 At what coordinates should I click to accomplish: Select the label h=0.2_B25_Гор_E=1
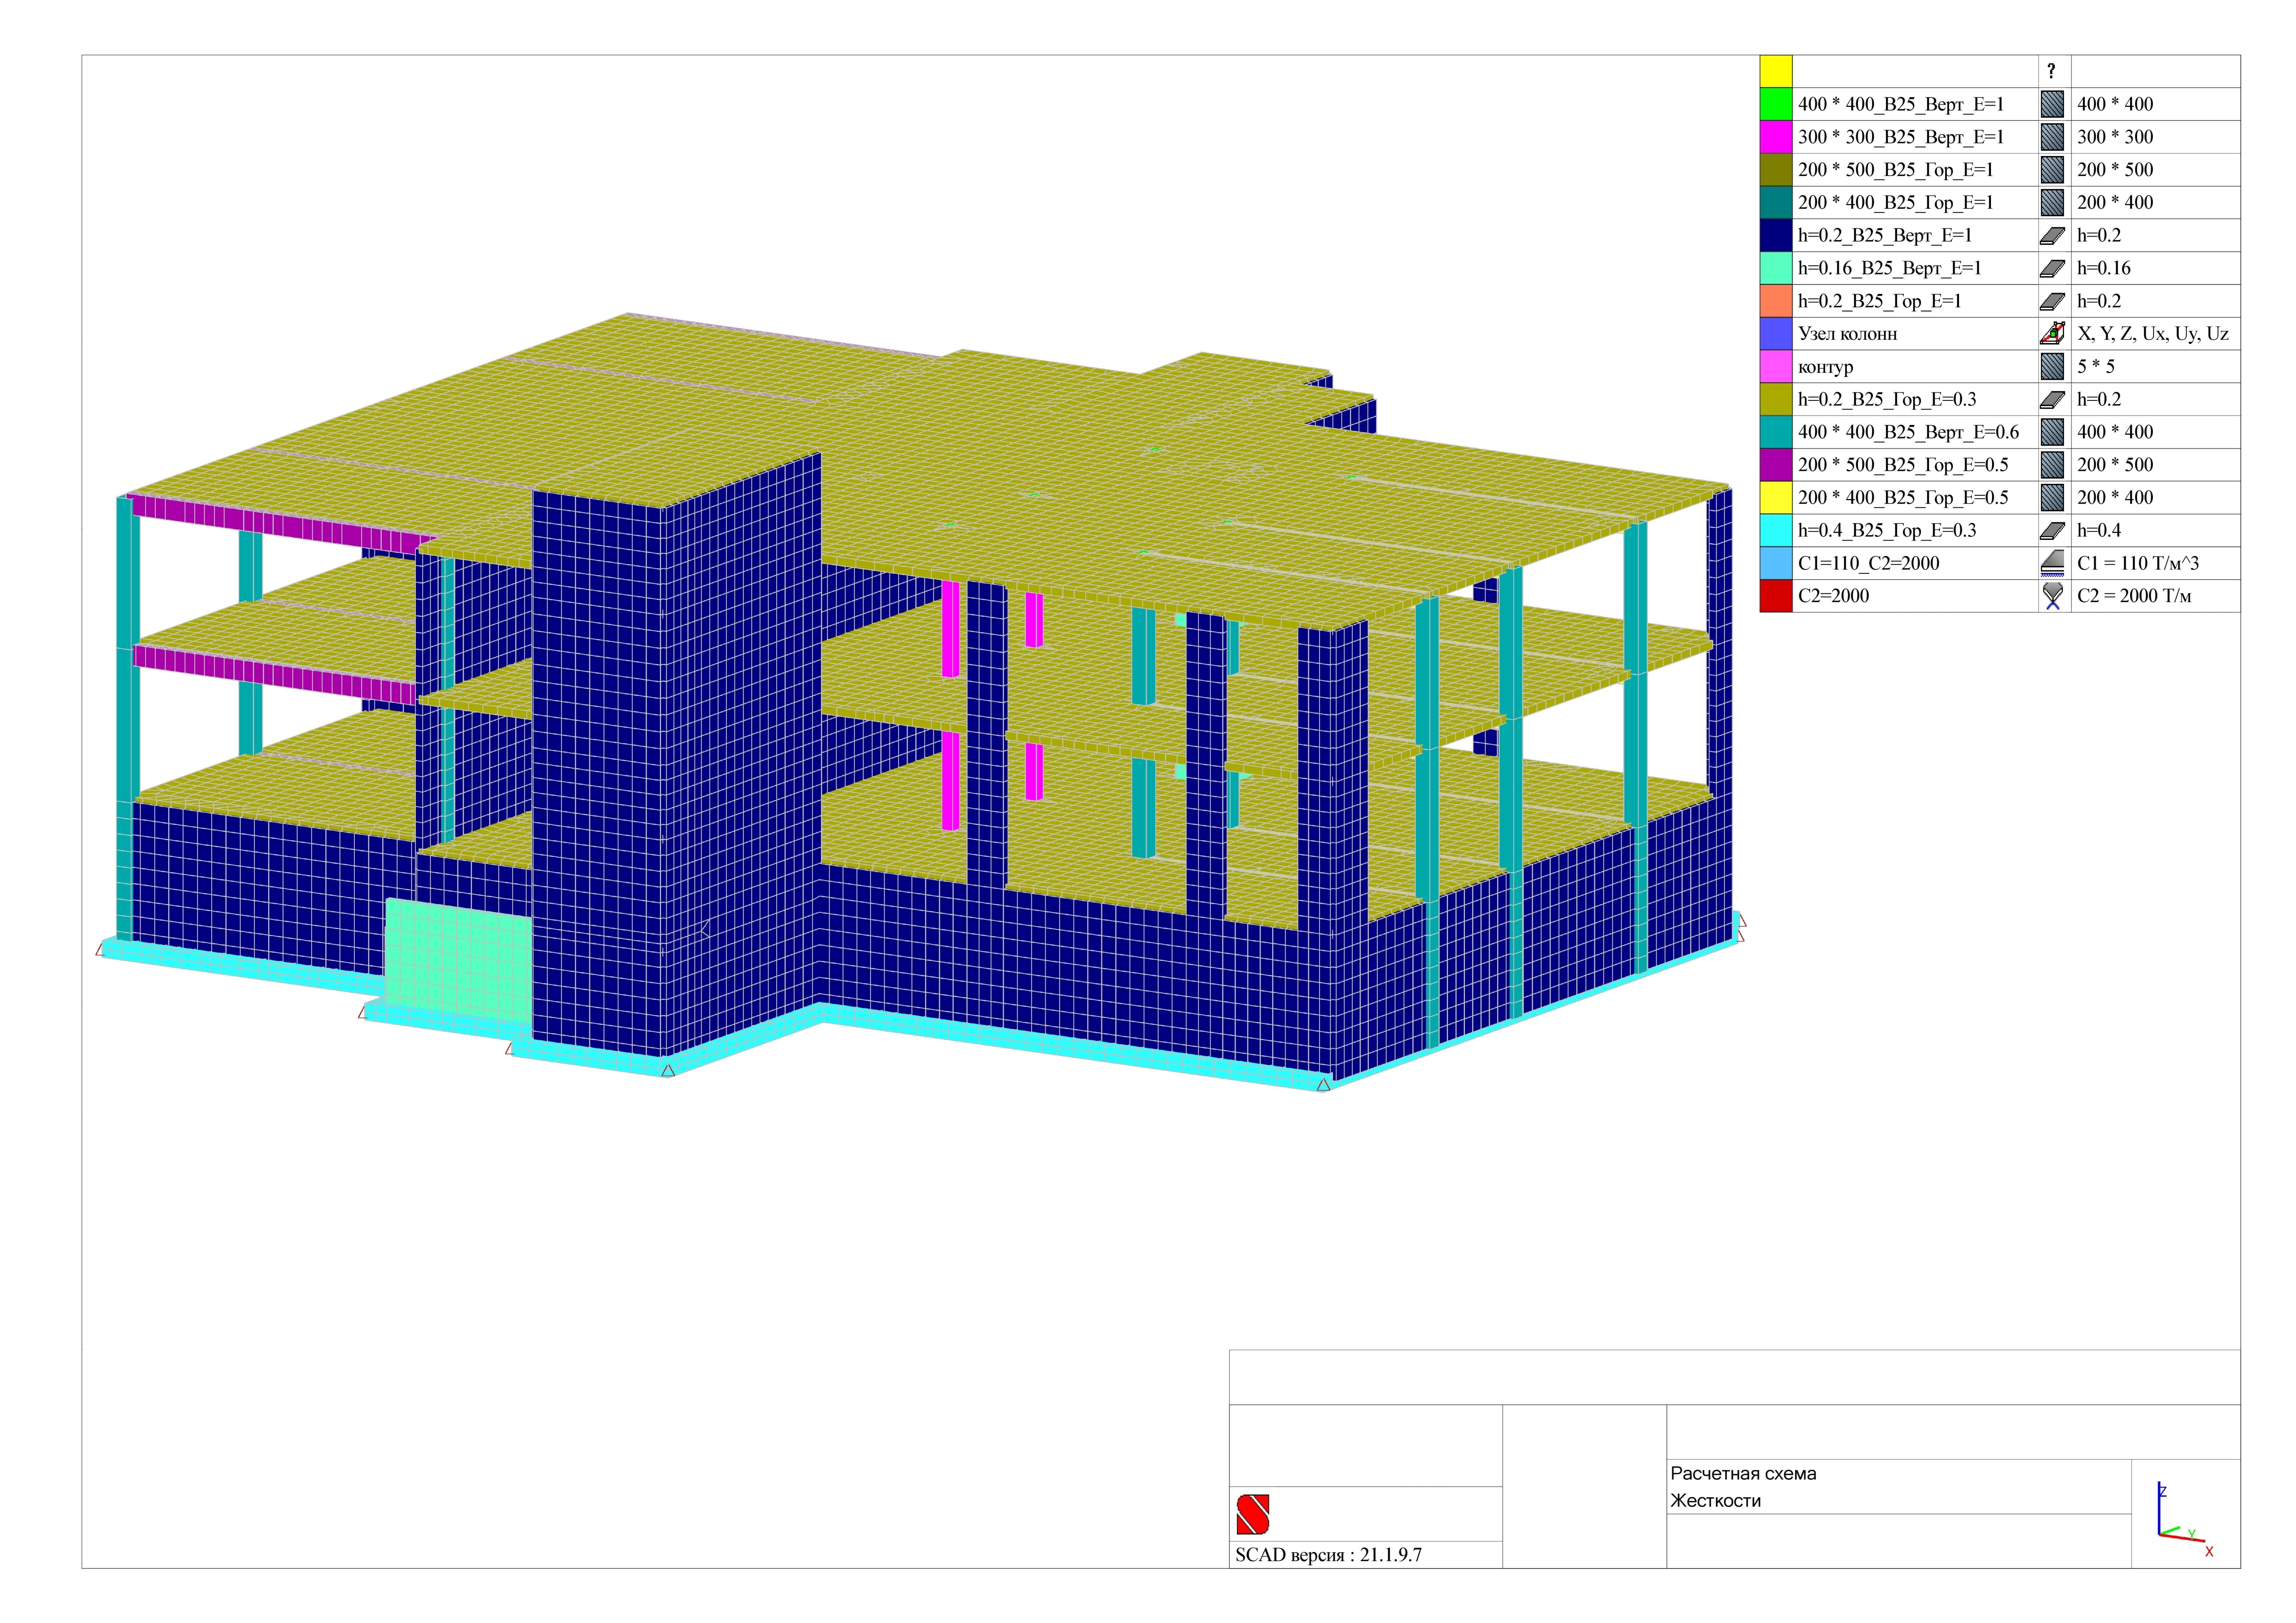click(1880, 301)
